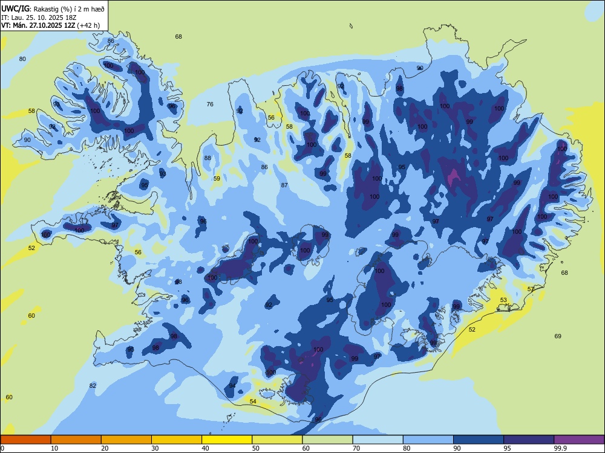Click the bright yellow 40–50 legend swatch
The image size is (605, 453).
(x=227, y=440)
